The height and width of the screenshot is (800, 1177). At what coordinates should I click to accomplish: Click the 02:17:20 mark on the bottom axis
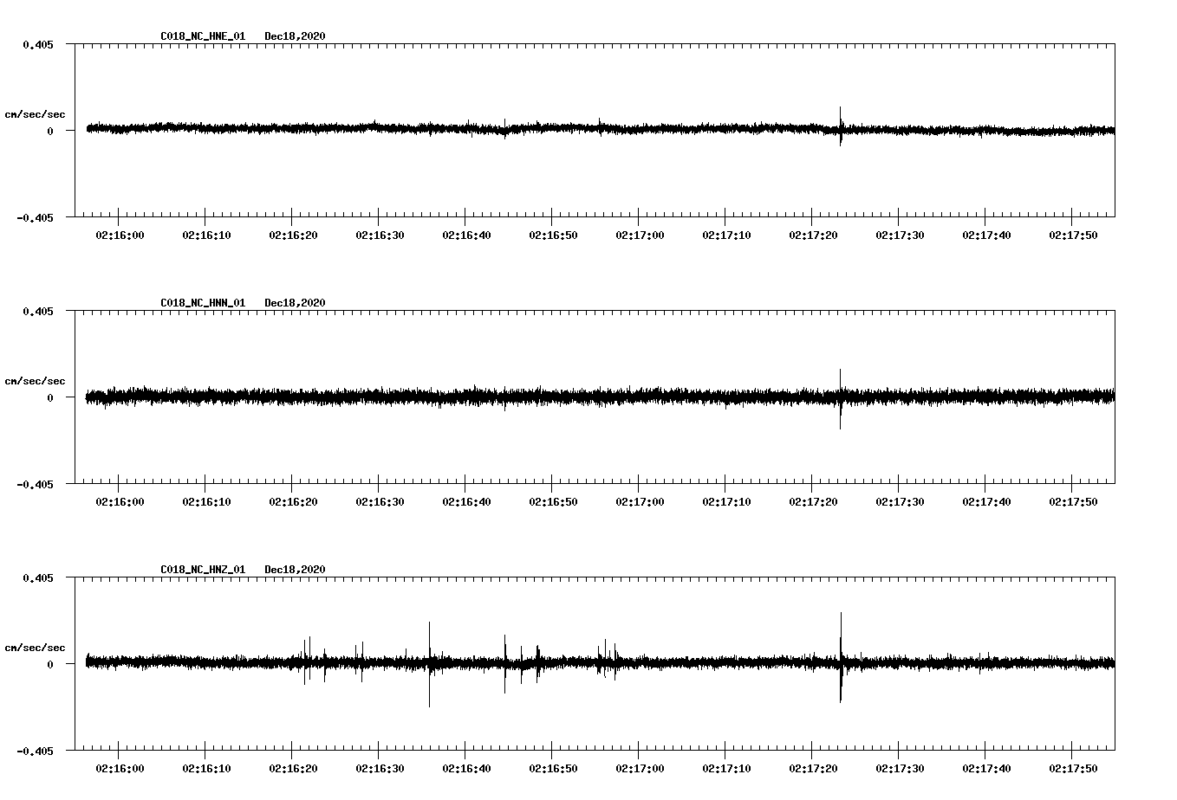814,766
